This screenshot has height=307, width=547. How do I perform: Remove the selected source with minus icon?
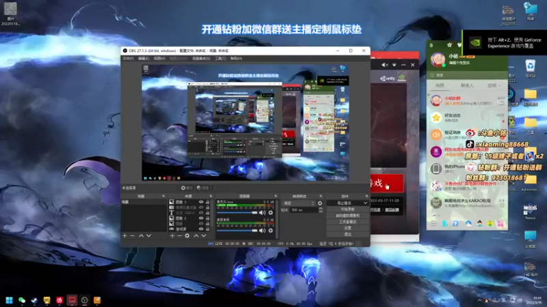[x=180, y=235]
